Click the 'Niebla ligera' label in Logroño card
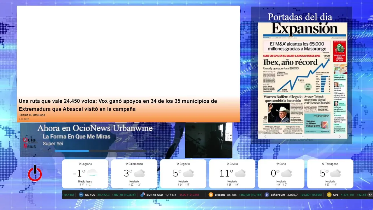 [x=85, y=181]
